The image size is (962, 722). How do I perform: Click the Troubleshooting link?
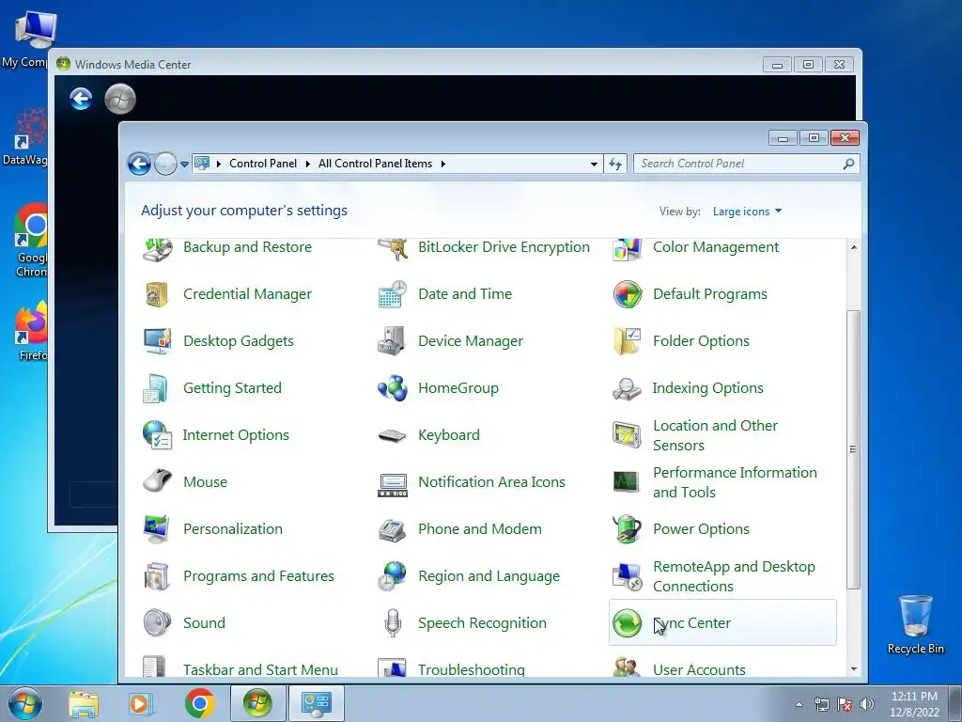pyautogui.click(x=472, y=669)
